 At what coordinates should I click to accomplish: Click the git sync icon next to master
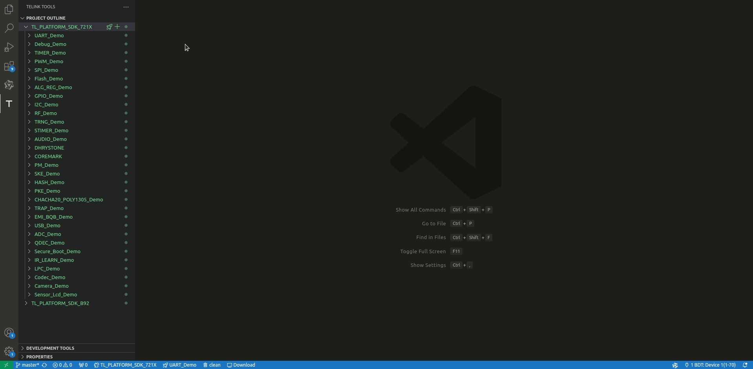click(x=44, y=365)
